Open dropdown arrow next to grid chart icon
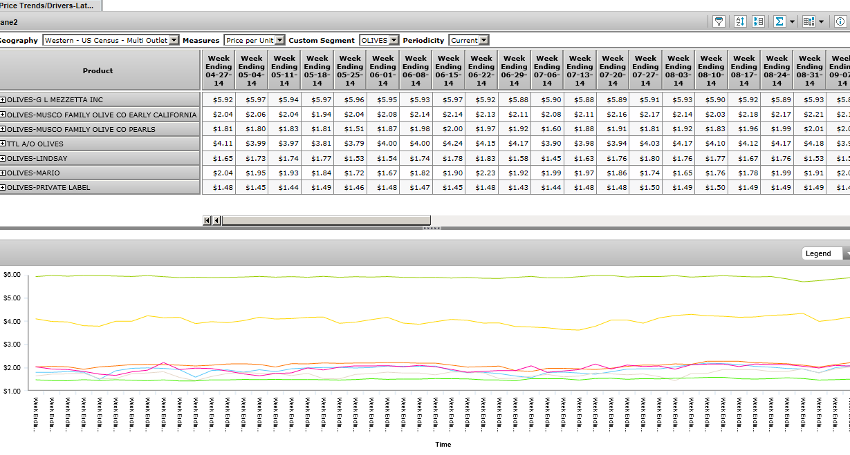Viewport: 850px width, 455px height. point(821,21)
